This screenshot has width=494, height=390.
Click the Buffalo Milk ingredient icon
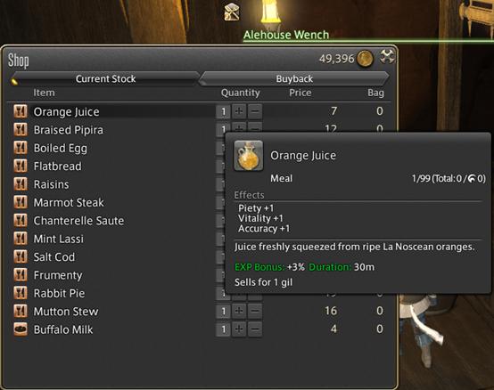pos(21,329)
